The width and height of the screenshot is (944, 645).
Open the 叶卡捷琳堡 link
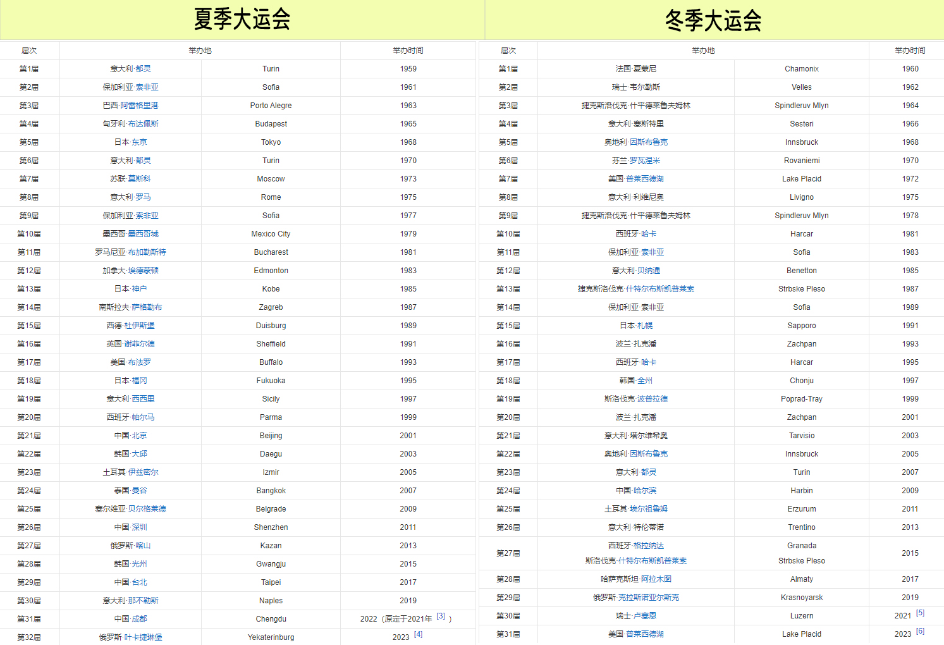tap(144, 637)
